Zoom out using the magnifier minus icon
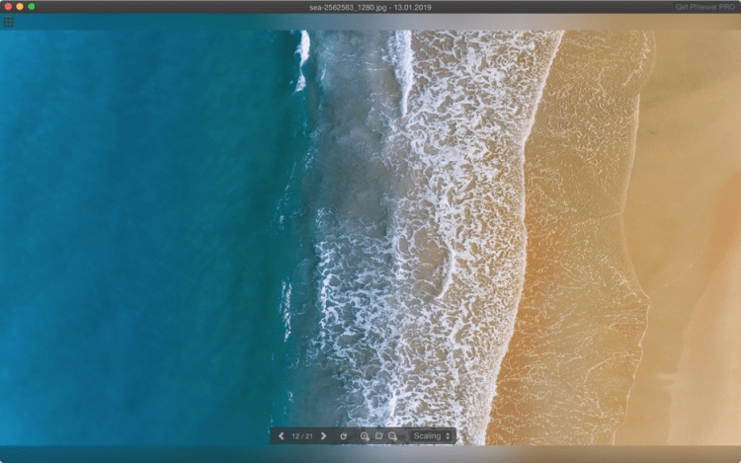 [392, 435]
